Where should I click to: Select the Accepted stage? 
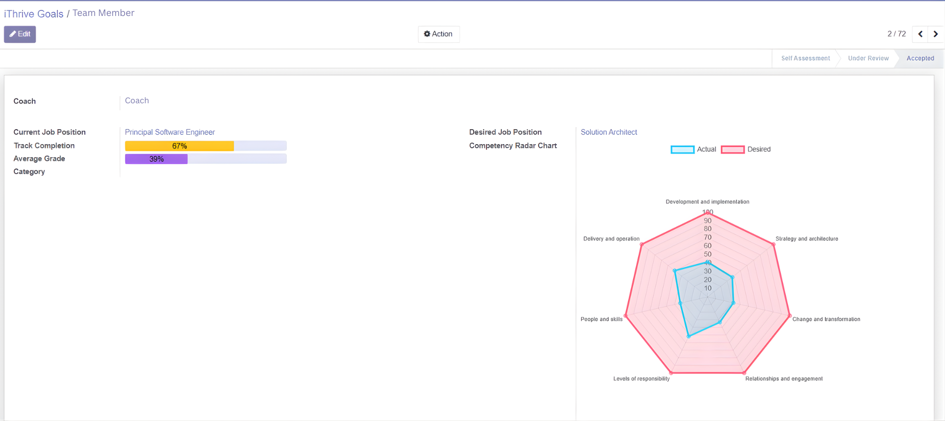point(920,58)
